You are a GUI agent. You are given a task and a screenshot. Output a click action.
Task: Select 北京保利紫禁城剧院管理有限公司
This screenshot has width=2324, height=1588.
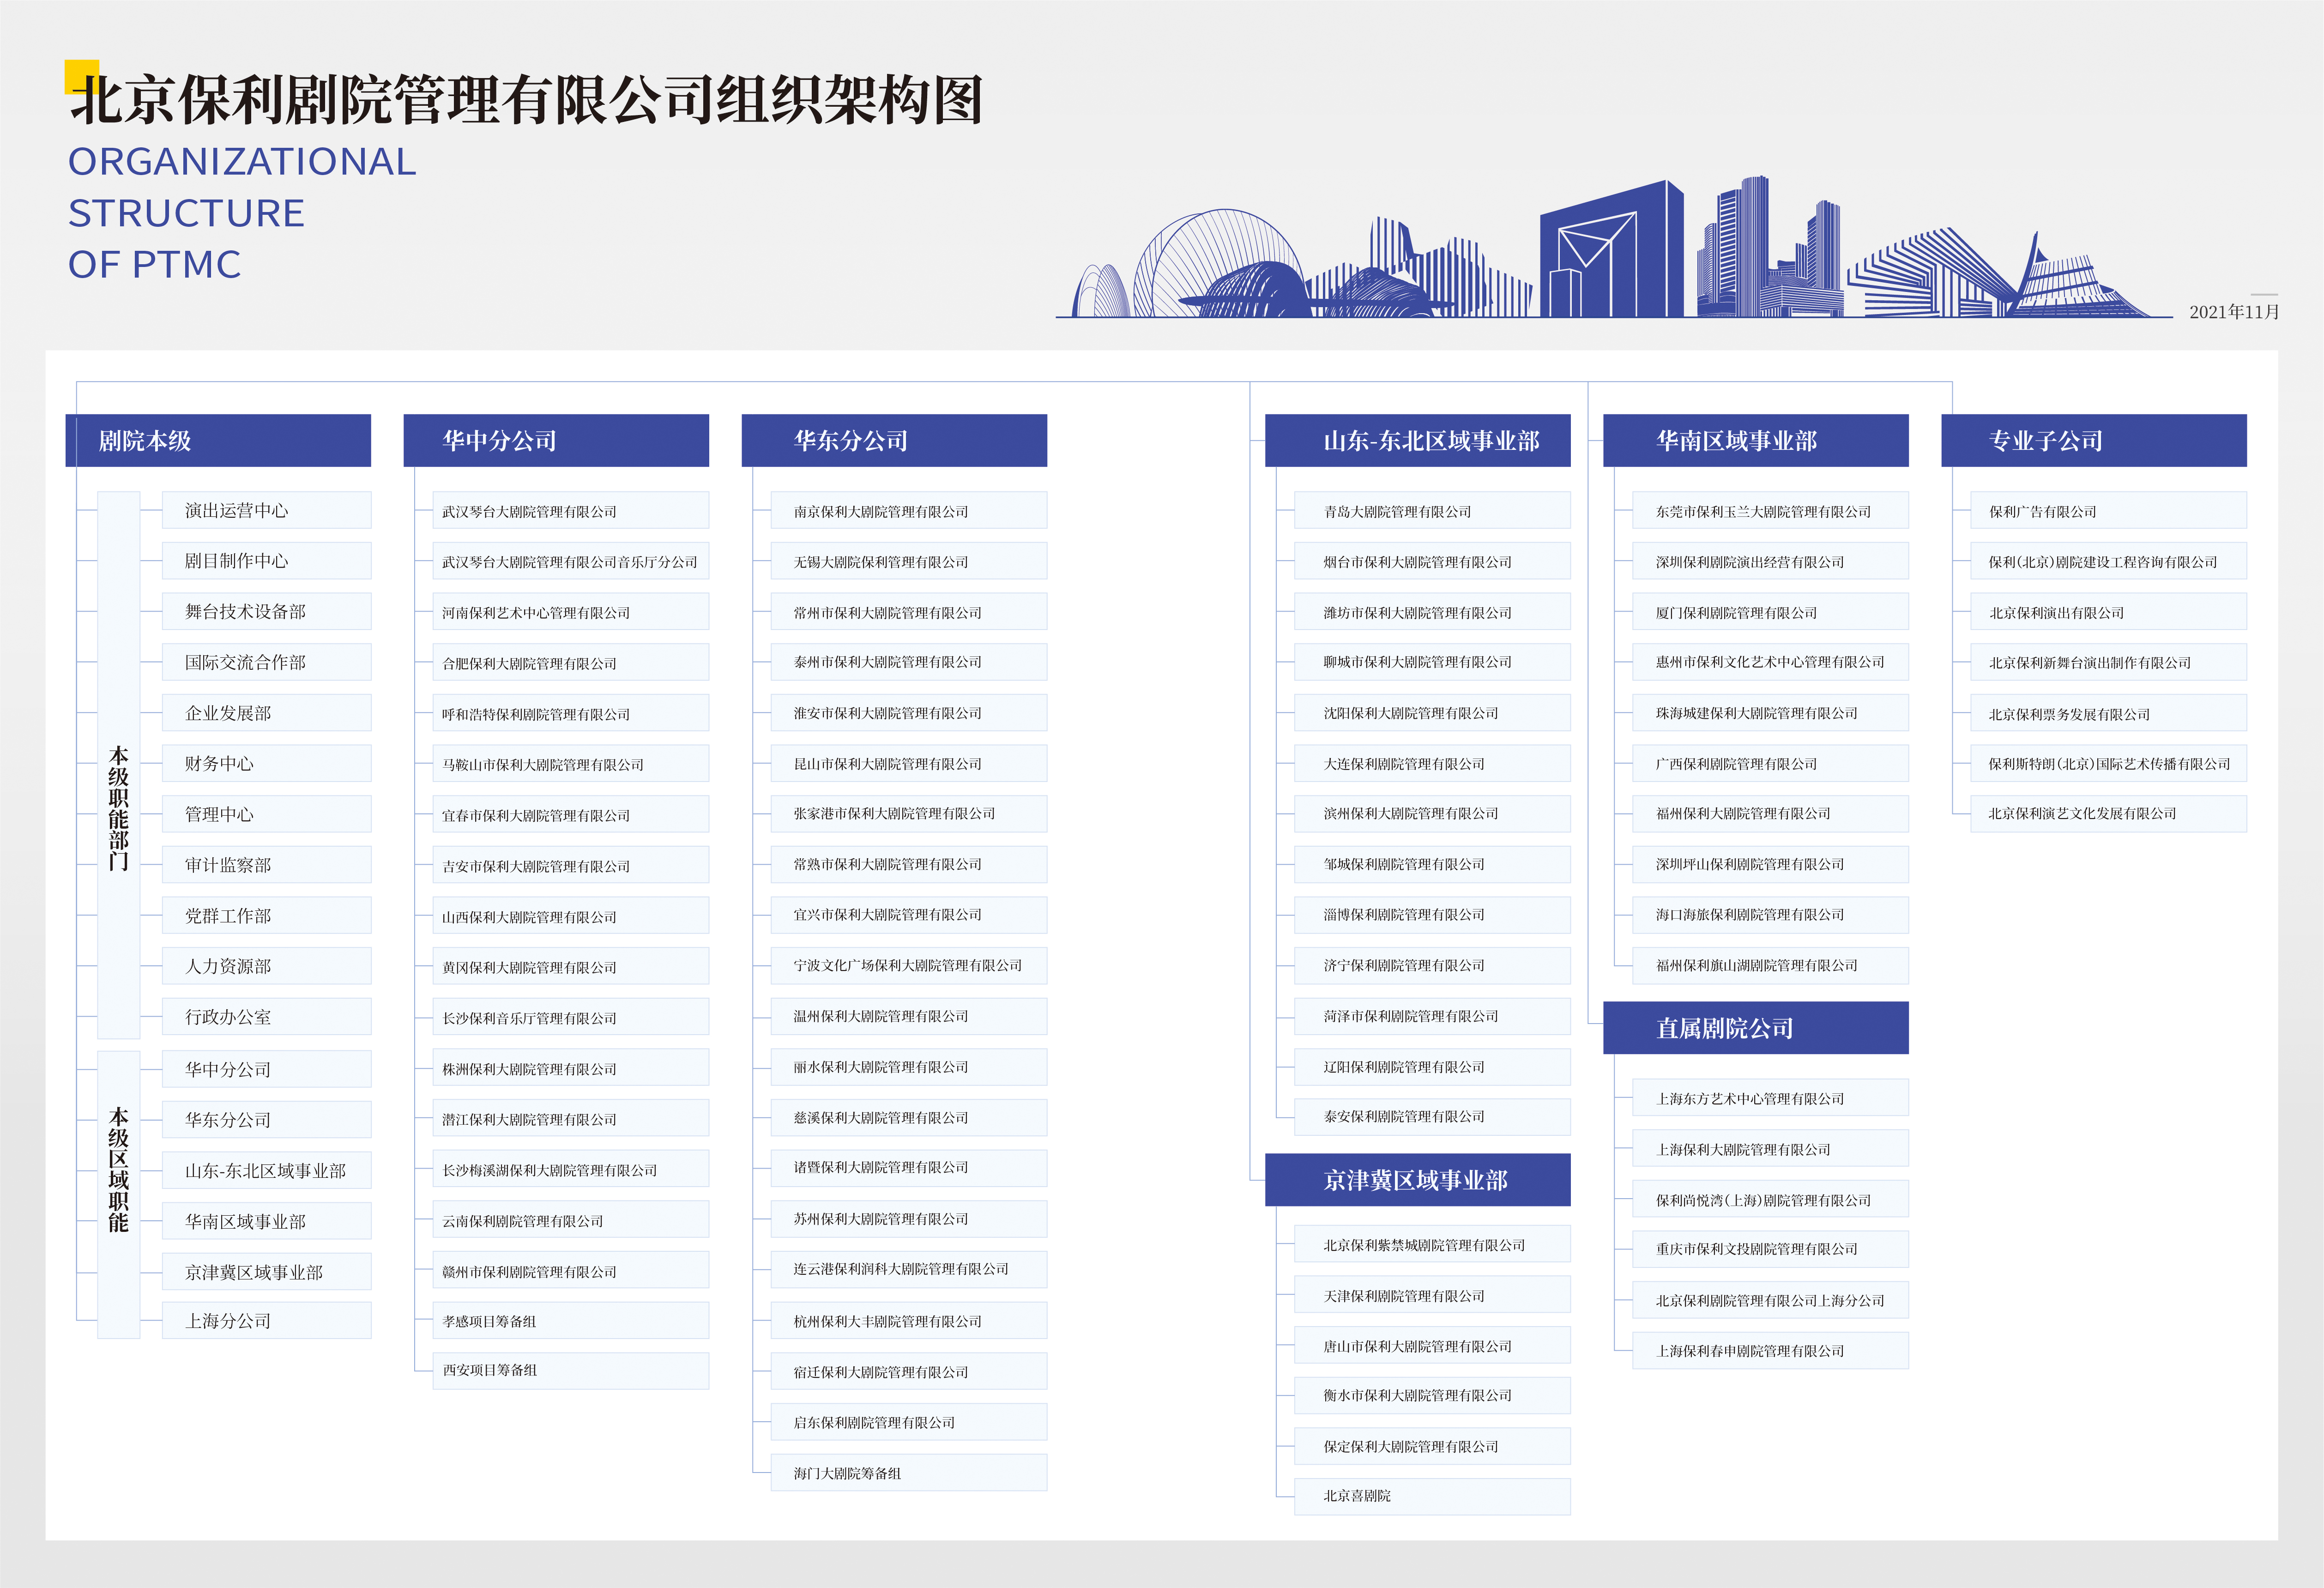point(1431,1244)
